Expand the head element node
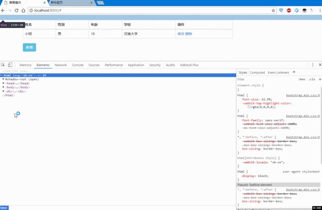322x210 pixels. 4,83
